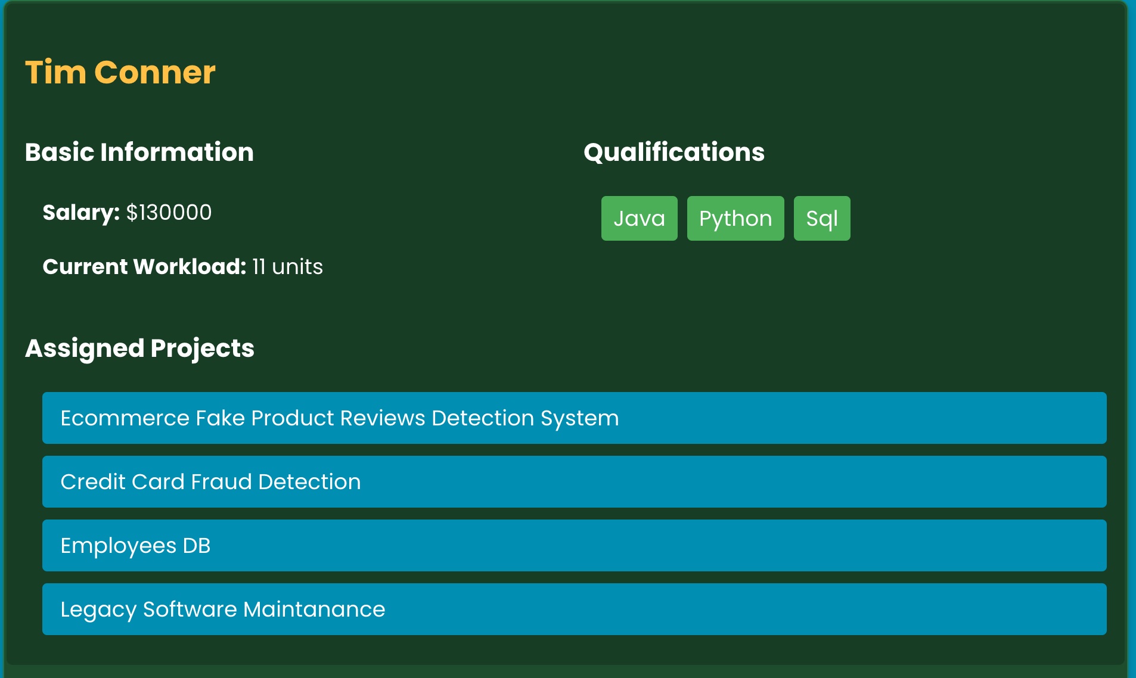Select the Python qualification badge
The width and height of the screenshot is (1136, 678).
click(735, 218)
